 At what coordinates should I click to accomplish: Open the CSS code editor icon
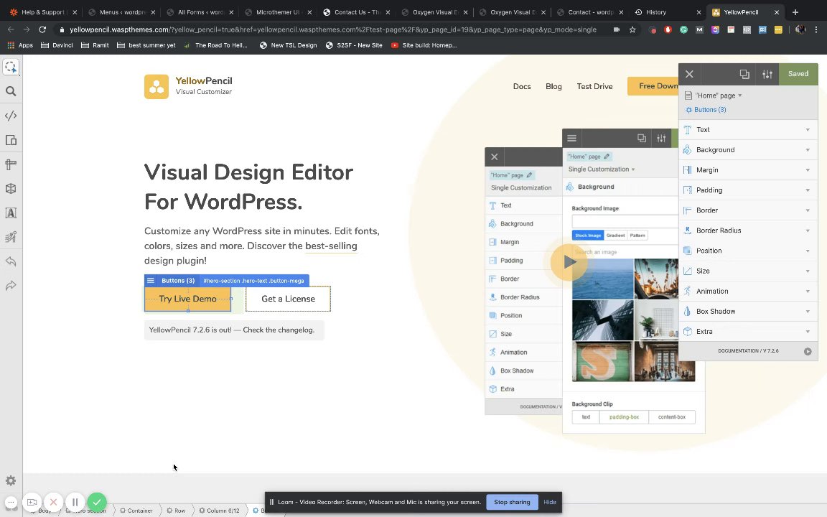(11, 116)
